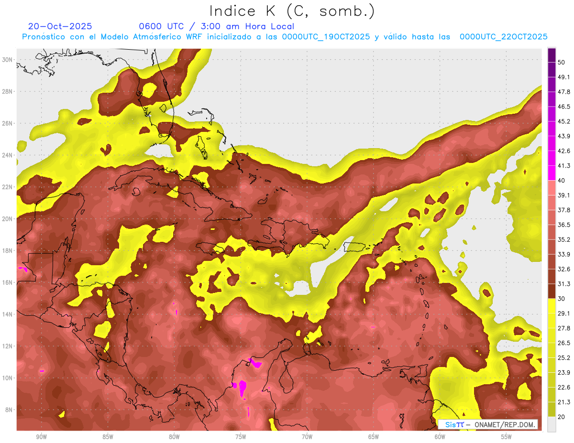Pick the magenta swatch between 40 and 41.3
This screenshot has height=443, width=574.
[552, 173]
